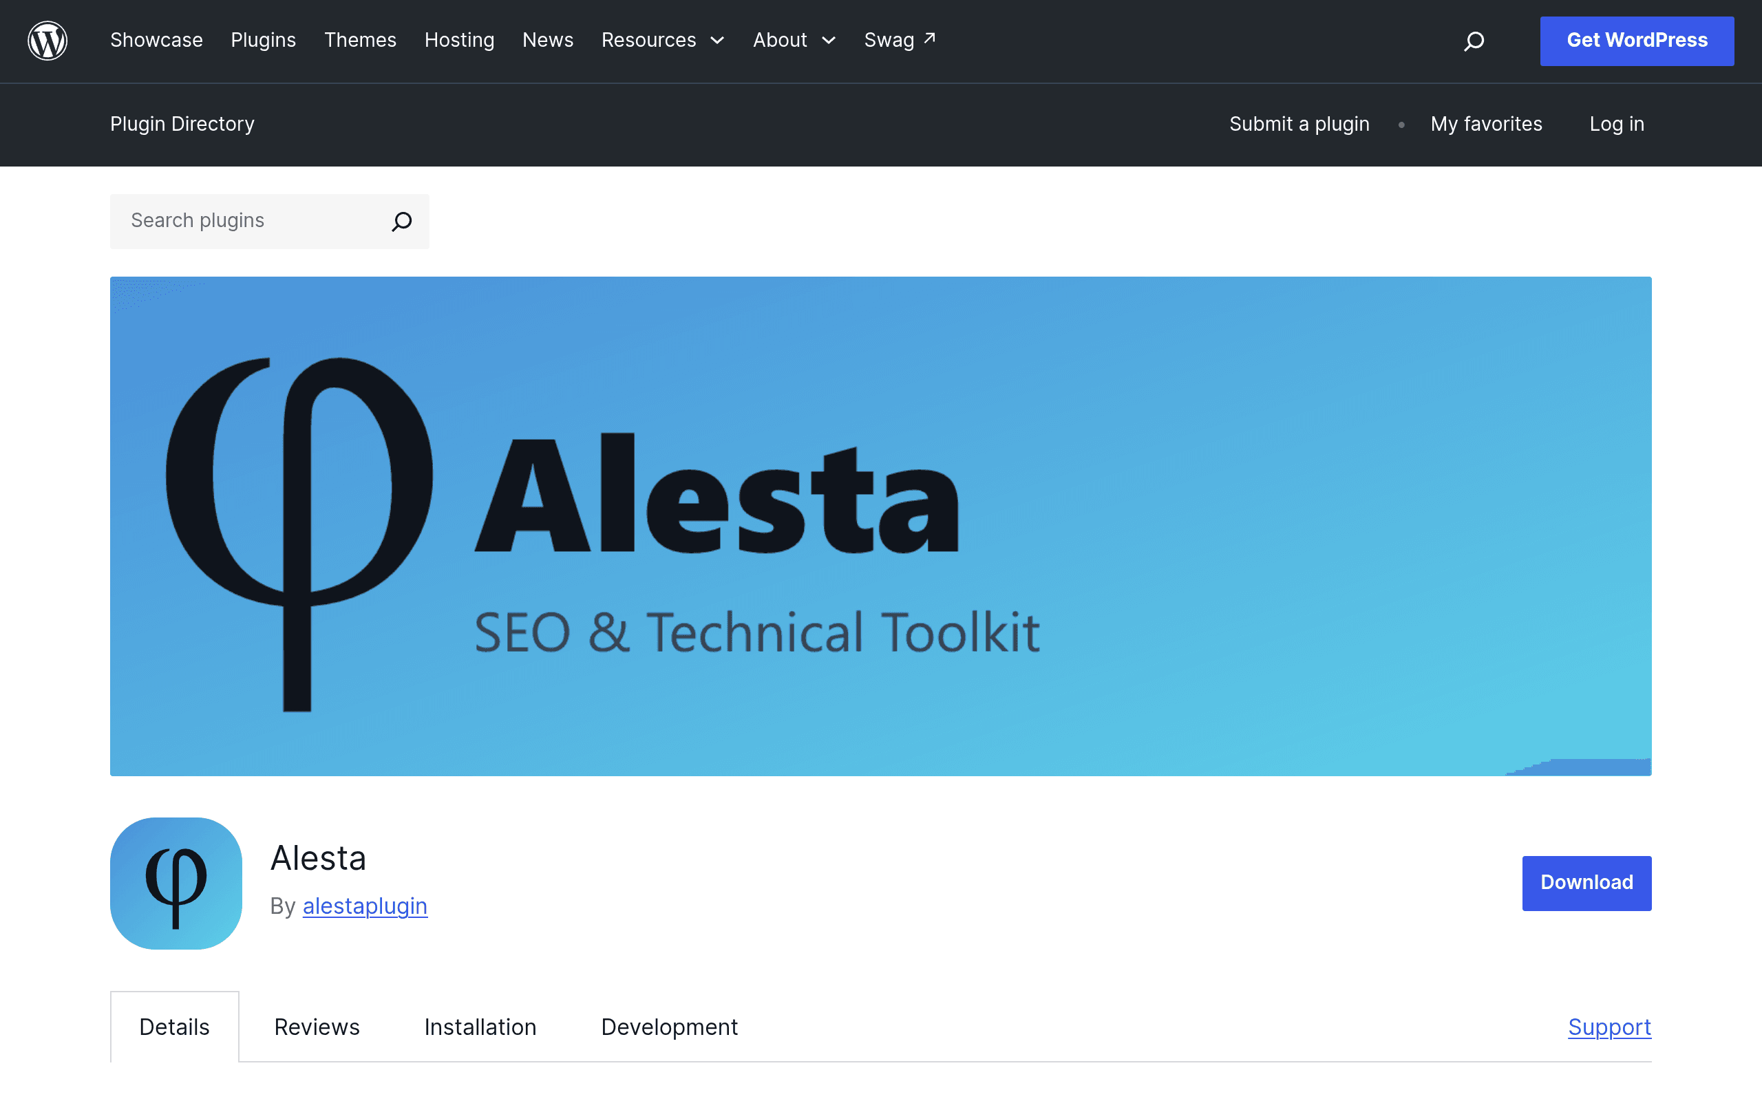Click the Download button
The width and height of the screenshot is (1762, 1101).
(1586, 883)
